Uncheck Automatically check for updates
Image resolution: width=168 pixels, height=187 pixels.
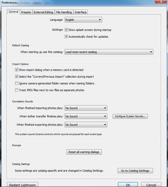pyautogui.click(x=66, y=37)
